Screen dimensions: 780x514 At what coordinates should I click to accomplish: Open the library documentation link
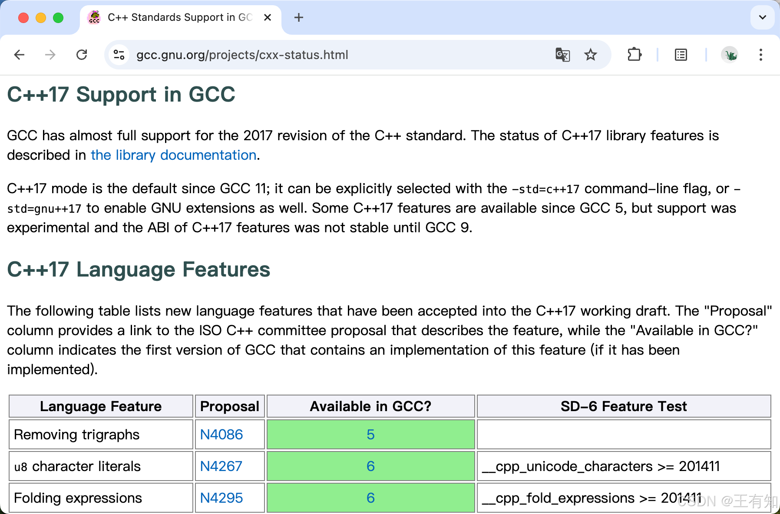pos(174,155)
